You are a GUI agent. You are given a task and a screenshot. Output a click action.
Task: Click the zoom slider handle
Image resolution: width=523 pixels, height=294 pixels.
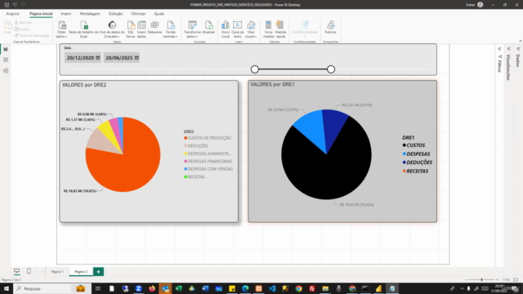point(481,279)
